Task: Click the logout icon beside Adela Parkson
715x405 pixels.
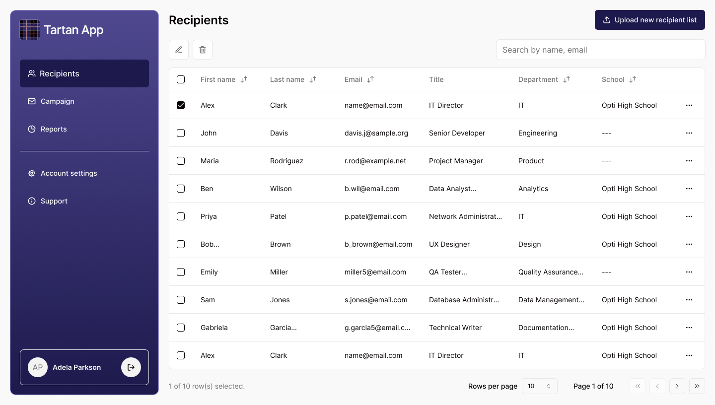Action: coord(131,367)
